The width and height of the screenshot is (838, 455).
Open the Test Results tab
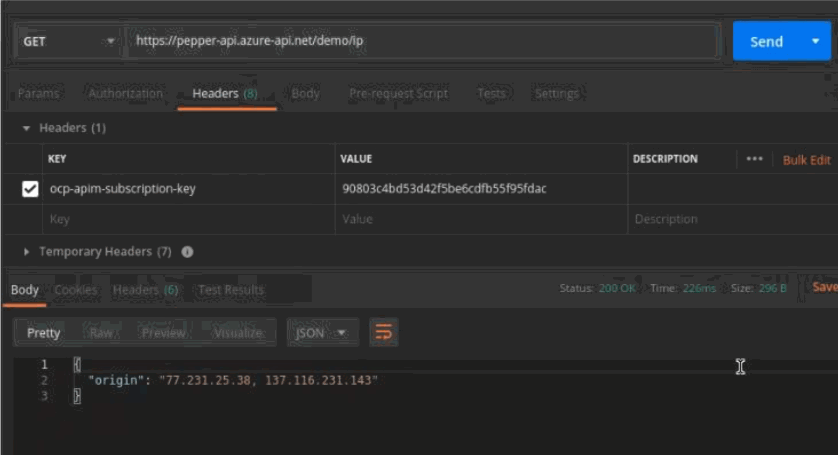tap(231, 290)
